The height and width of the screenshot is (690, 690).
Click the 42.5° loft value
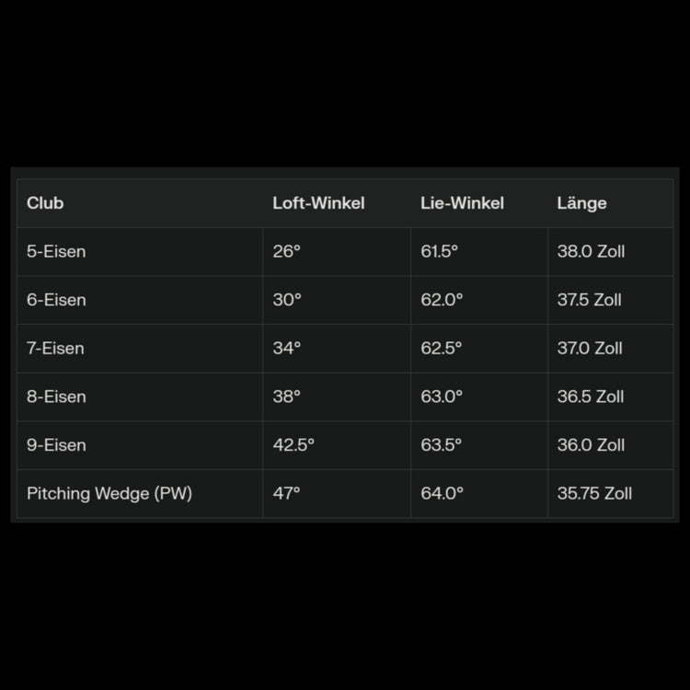[293, 445]
